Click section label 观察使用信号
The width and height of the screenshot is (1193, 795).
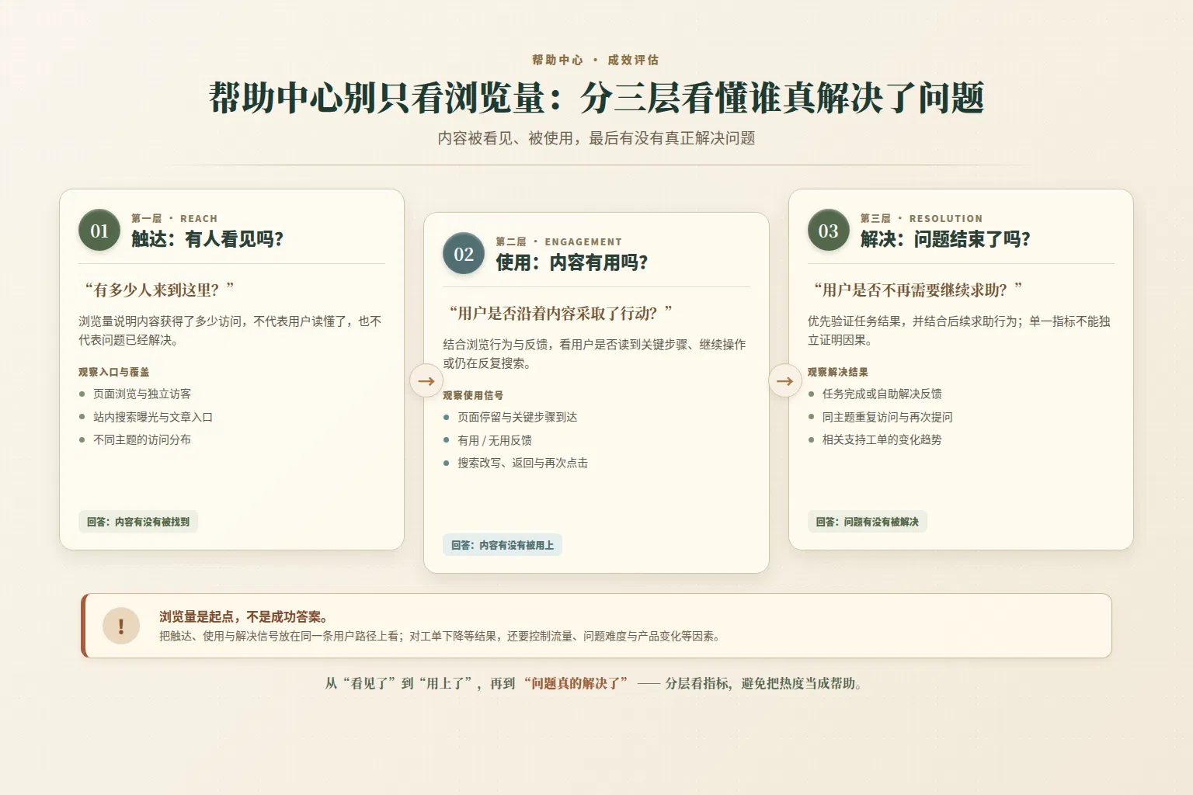[473, 395]
